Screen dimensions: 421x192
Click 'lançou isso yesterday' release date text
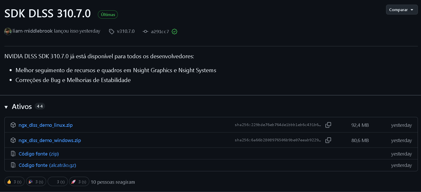[x=77, y=31]
